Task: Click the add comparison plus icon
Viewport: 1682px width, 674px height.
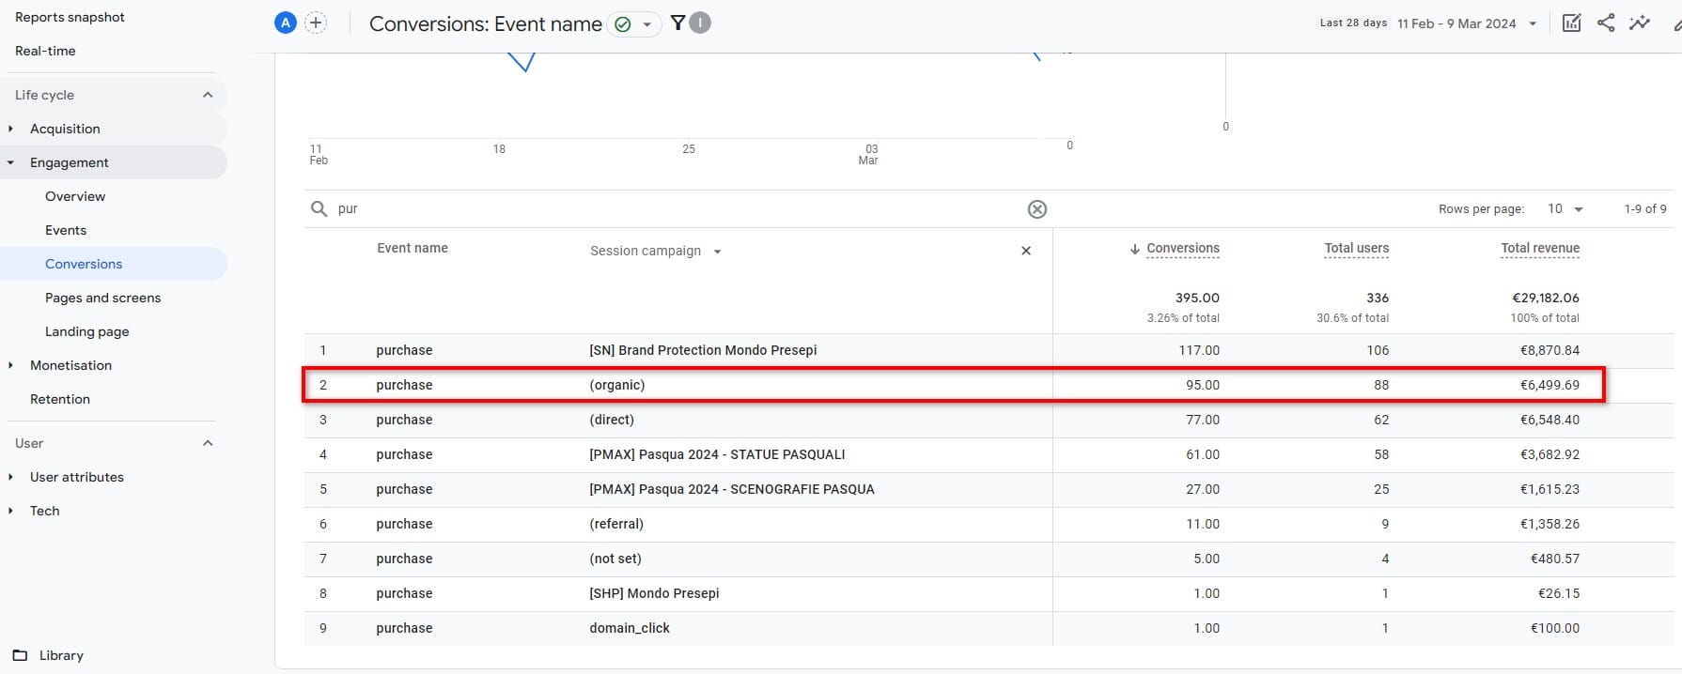Action: point(316,23)
